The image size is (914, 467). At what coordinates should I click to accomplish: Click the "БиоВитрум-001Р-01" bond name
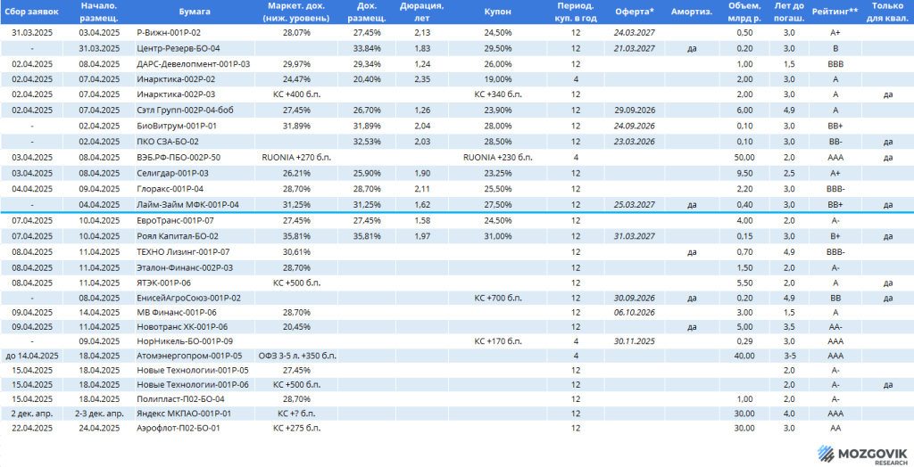pyautogui.click(x=178, y=127)
